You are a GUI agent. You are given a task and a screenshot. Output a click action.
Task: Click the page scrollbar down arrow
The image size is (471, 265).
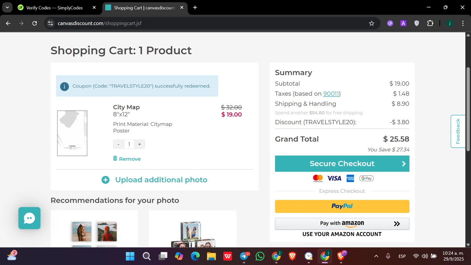(468, 245)
